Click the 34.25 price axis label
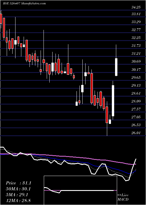 click(136, 7)
